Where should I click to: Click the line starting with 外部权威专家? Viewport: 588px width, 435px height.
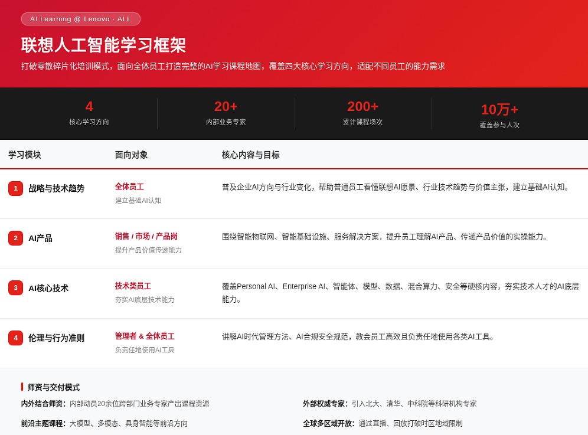pos(390,404)
